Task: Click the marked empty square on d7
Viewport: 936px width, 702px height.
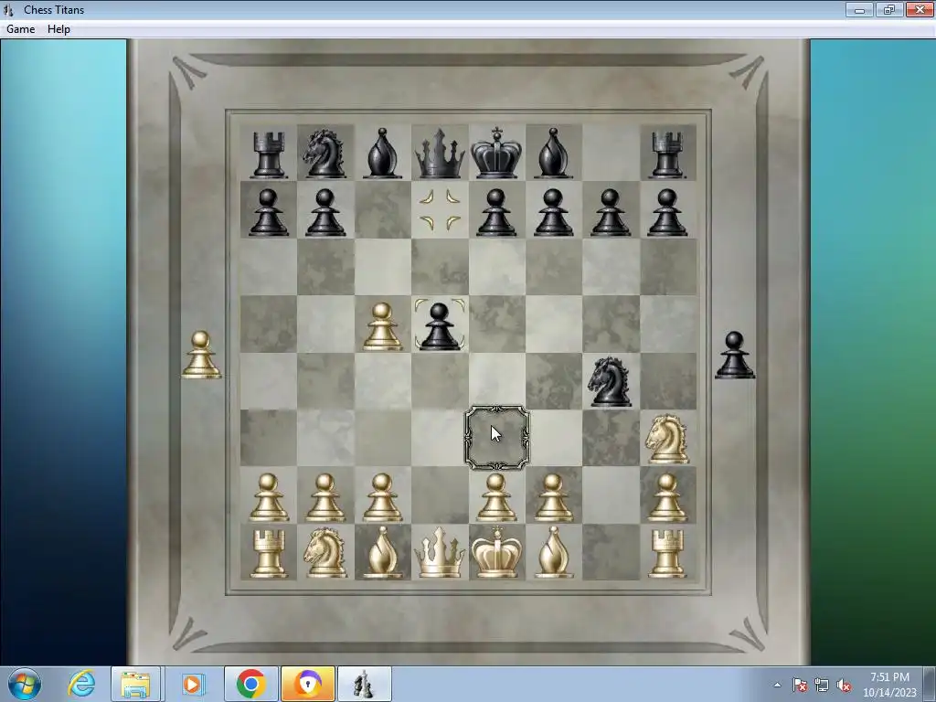Action: (x=440, y=210)
